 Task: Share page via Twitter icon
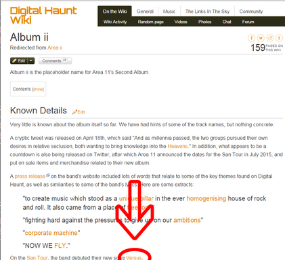(261, 38)
